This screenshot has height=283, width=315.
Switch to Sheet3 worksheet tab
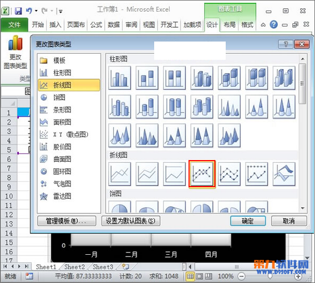103,267
